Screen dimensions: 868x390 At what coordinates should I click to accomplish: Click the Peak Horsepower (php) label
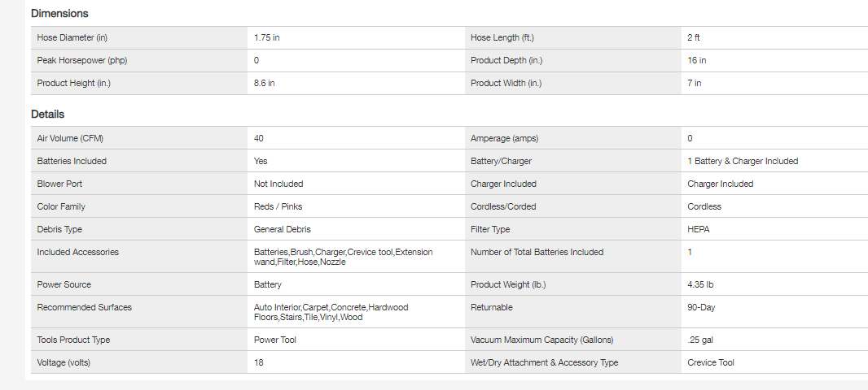pos(78,60)
